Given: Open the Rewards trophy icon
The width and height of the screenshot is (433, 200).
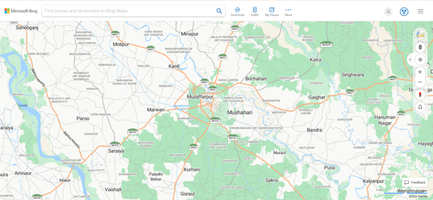Looking at the screenshot, I should [x=404, y=11].
